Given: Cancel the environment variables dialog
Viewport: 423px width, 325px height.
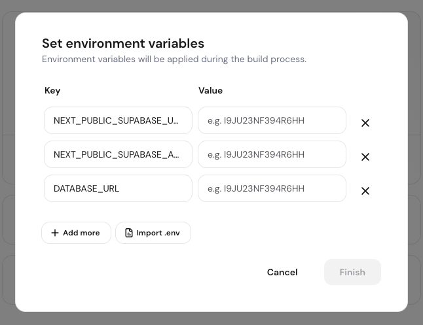Looking at the screenshot, I should (282, 272).
